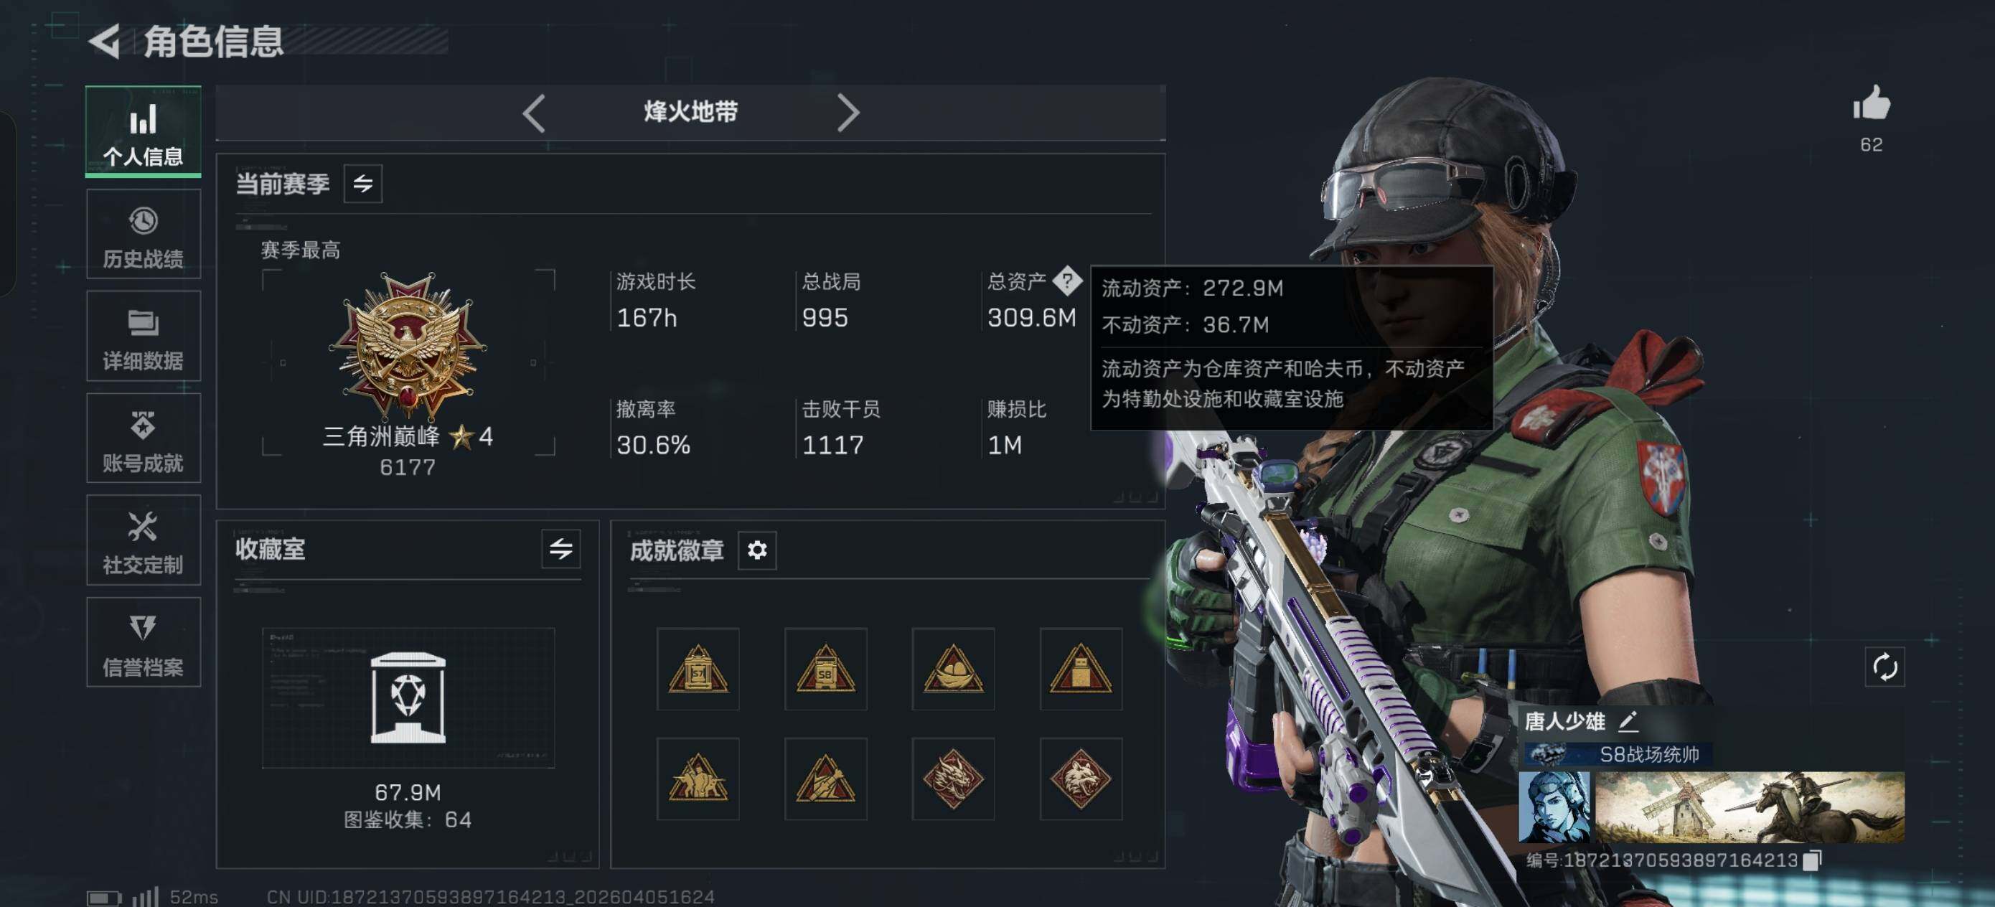Open the 历史战绩 tab
The image size is (1995, 907).
[144, 235]
